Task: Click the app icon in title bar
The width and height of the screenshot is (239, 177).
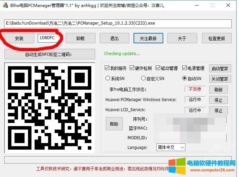Action: point(5,5)
